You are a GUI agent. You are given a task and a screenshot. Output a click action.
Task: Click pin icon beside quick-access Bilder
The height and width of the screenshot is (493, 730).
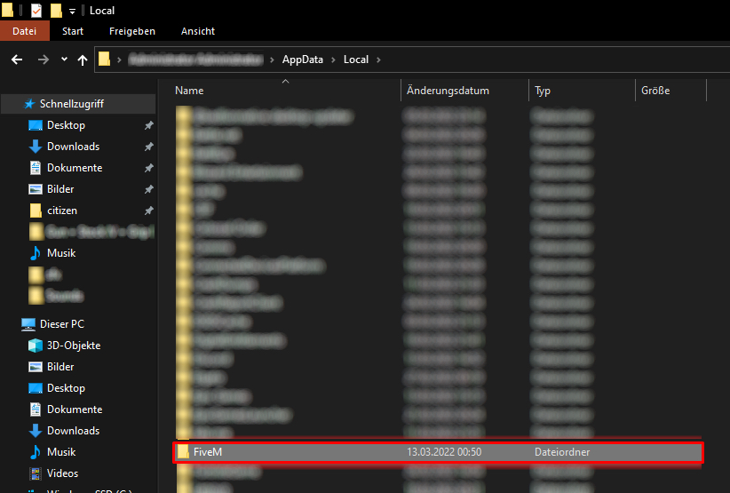(148, 189)
